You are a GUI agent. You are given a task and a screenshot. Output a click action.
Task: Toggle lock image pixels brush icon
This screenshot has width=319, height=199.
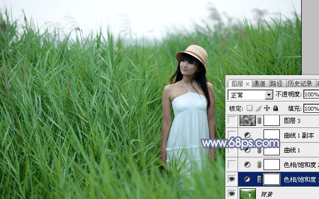(258, 108)
